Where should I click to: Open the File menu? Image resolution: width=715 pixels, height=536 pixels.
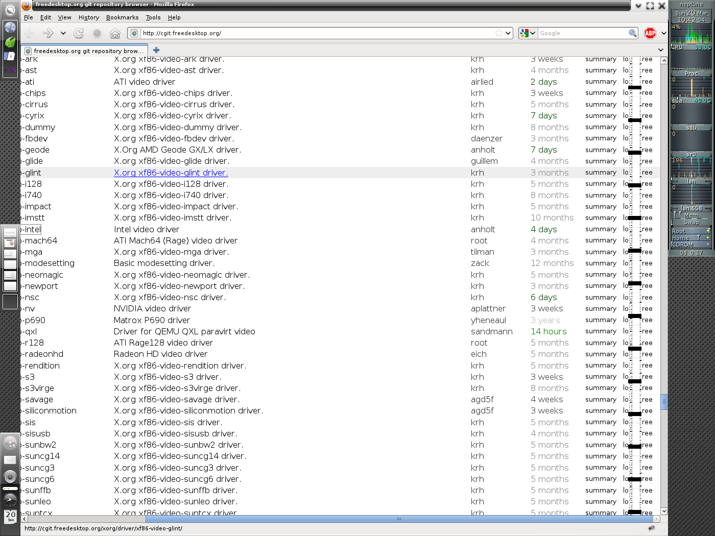29,17
